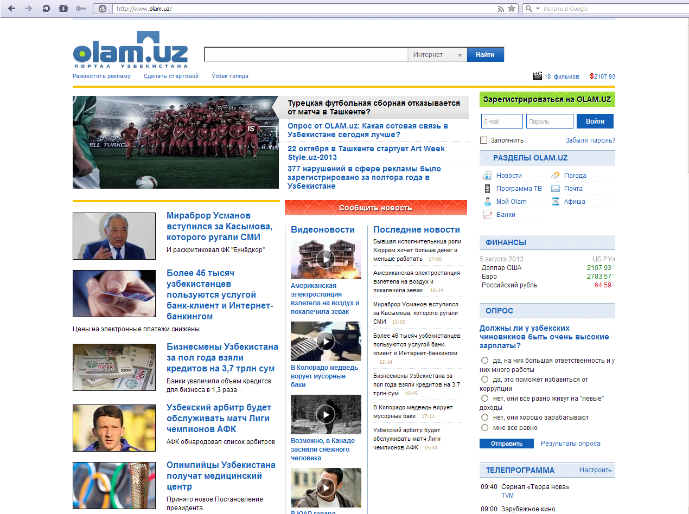Viewport: 689px width, 514px height.
Task: Click the Программа ТВ remote icon
Action: coord(487,189)
